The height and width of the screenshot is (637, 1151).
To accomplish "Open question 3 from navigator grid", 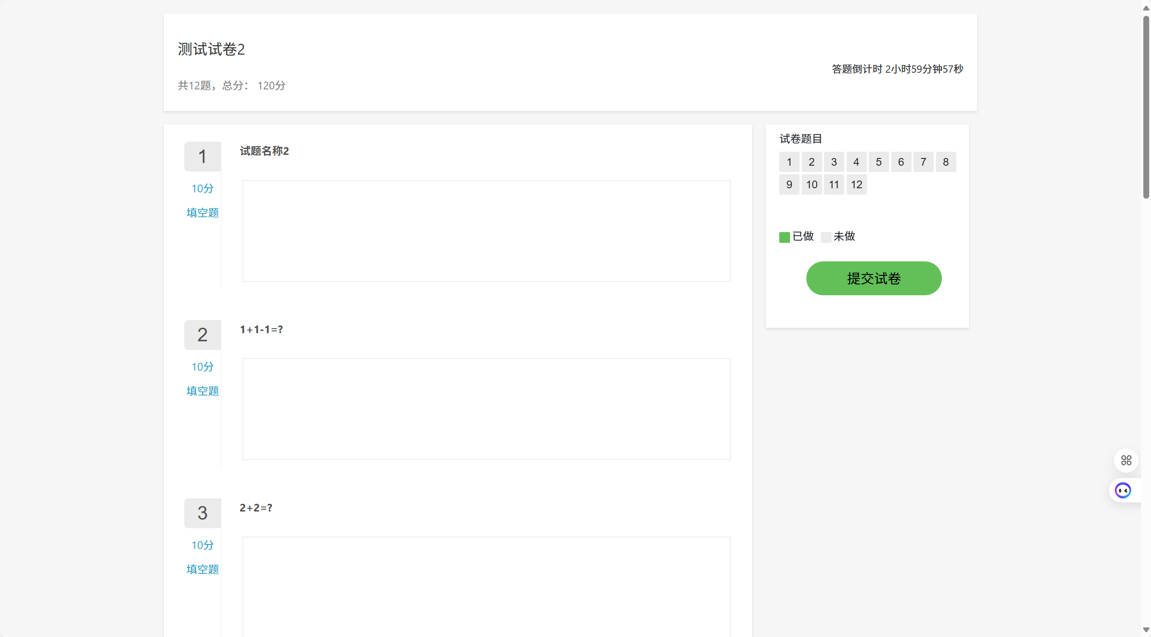I will [833, 162].
